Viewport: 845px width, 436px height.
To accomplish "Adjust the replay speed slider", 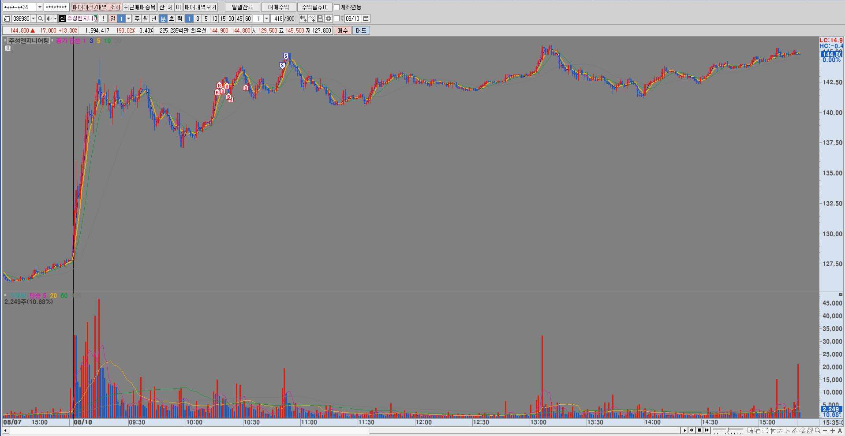I will pos(729,430).
